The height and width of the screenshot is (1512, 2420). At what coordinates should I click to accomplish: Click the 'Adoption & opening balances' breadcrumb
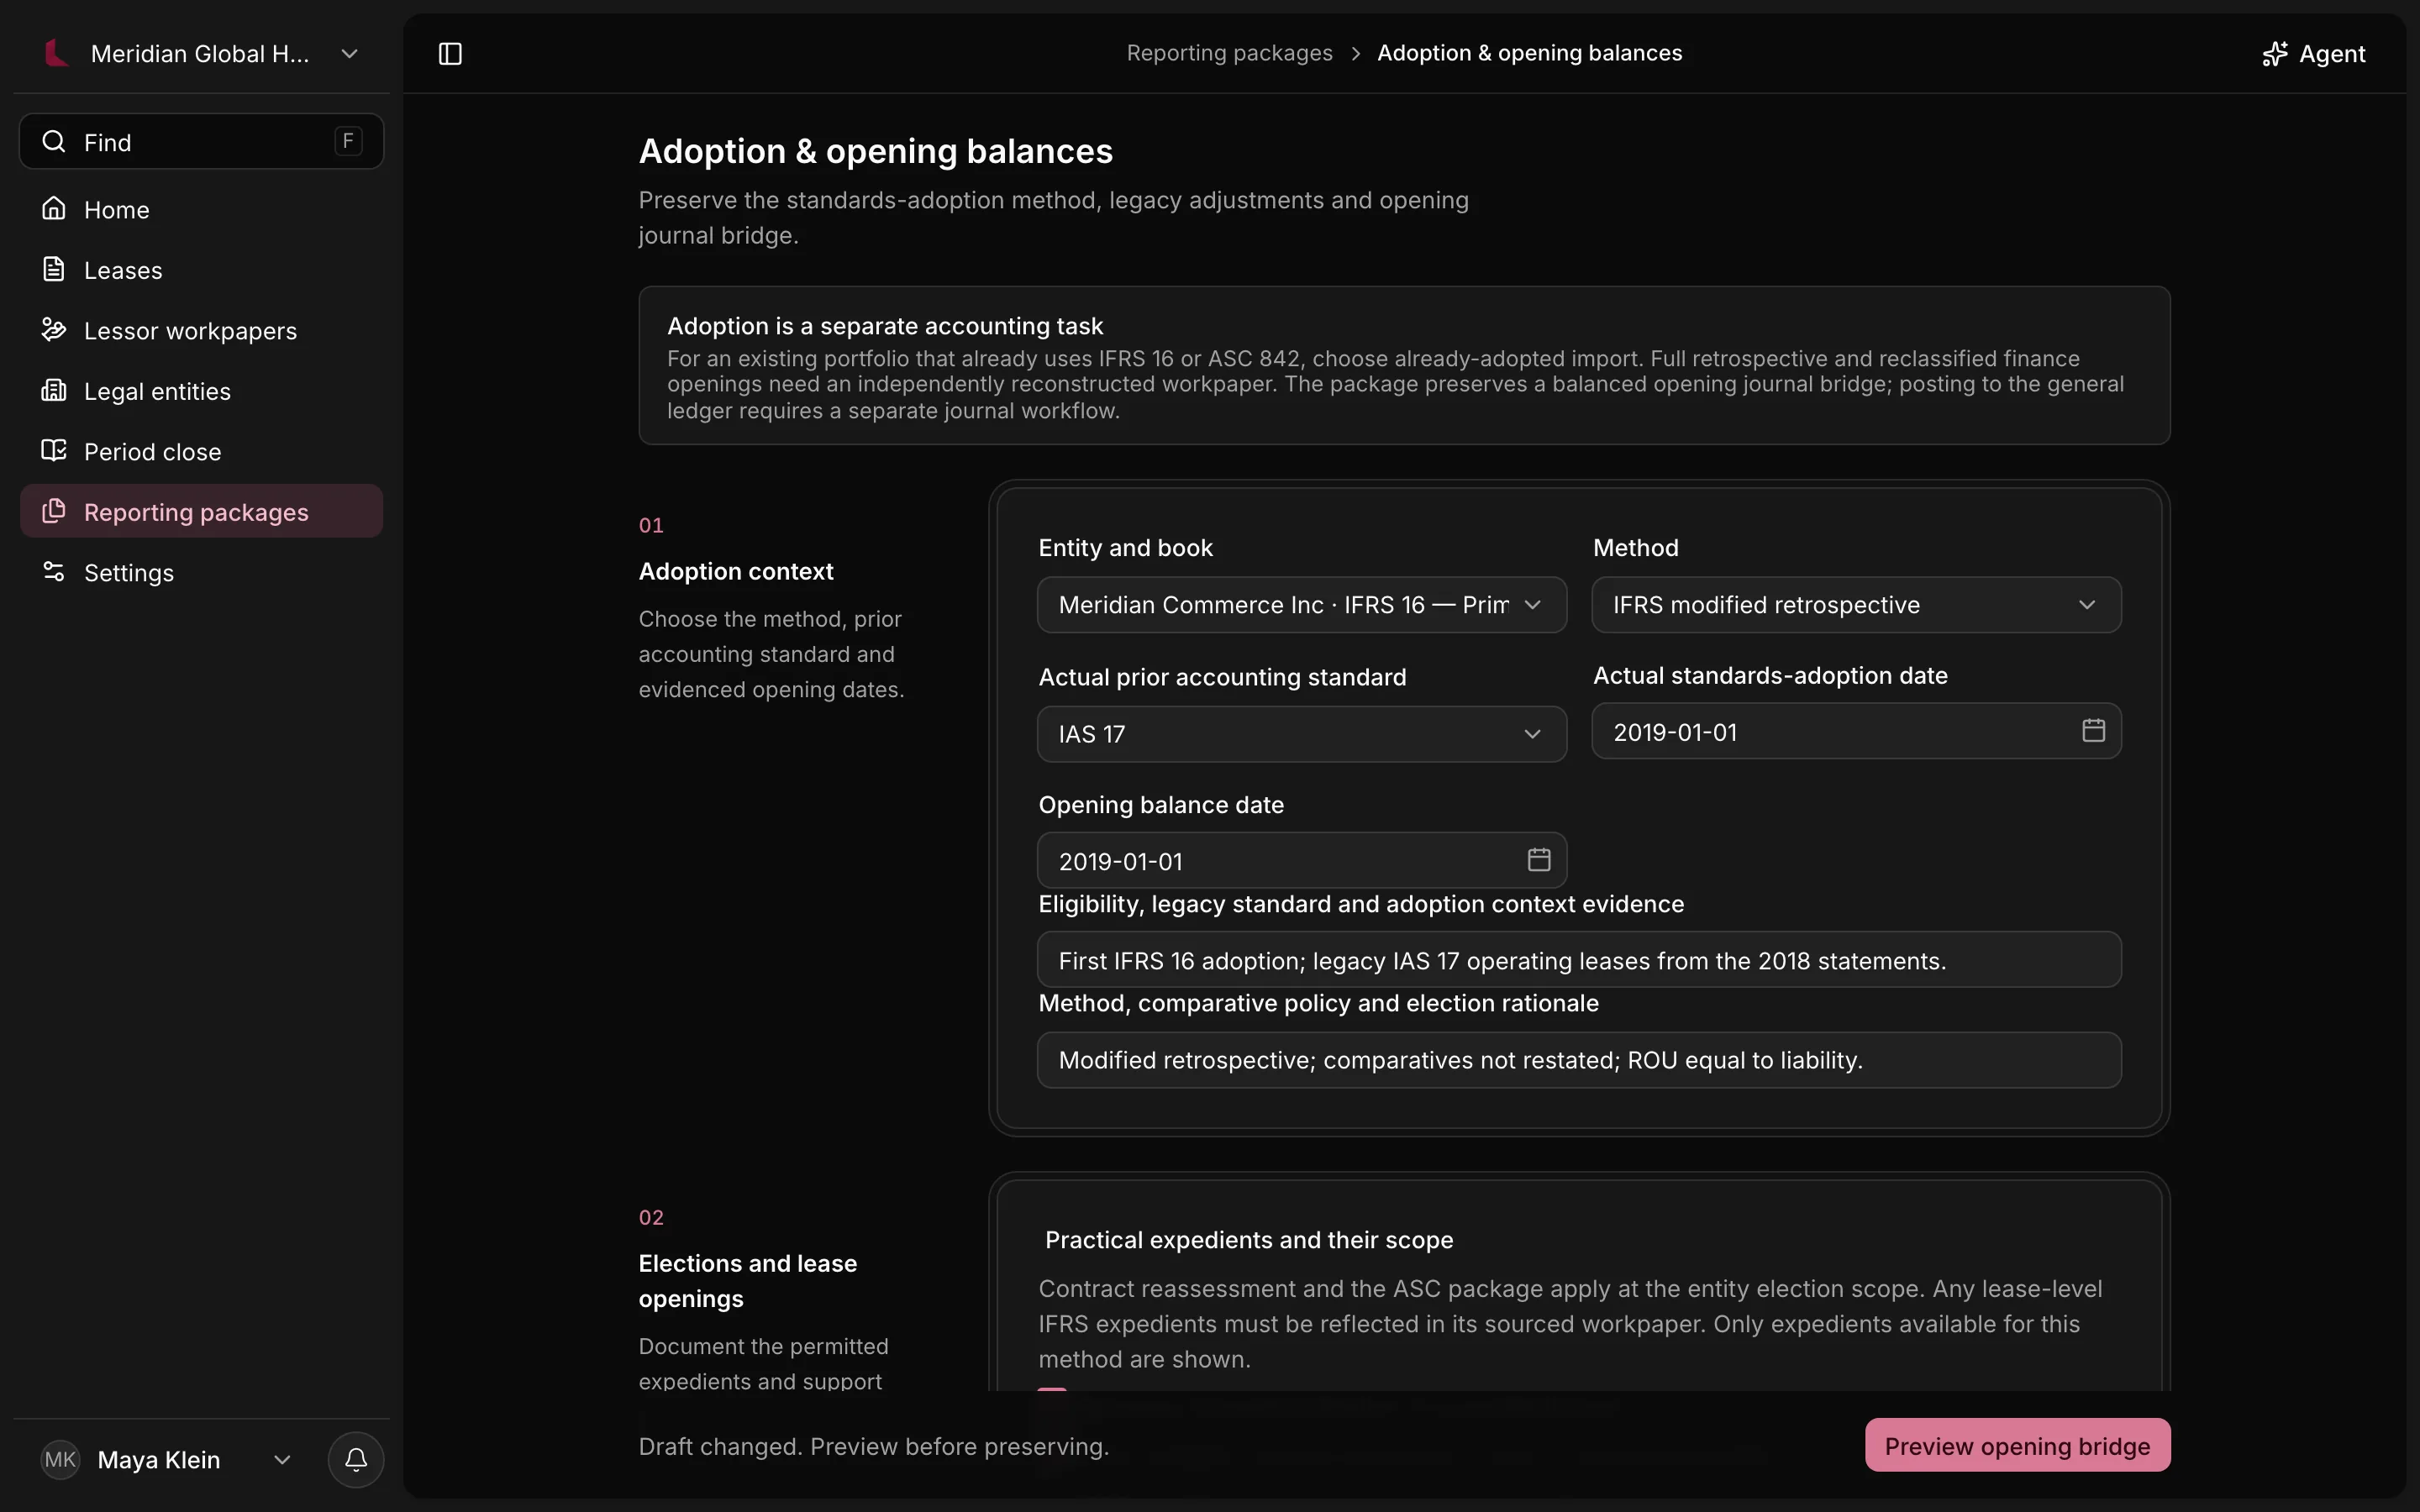(x=1529, y=53)
